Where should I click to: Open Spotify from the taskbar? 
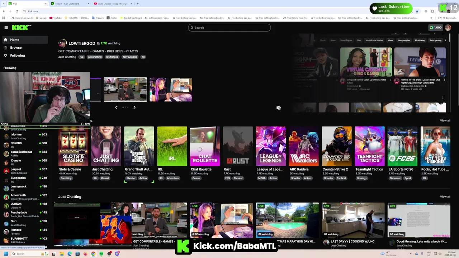point(101,254)
